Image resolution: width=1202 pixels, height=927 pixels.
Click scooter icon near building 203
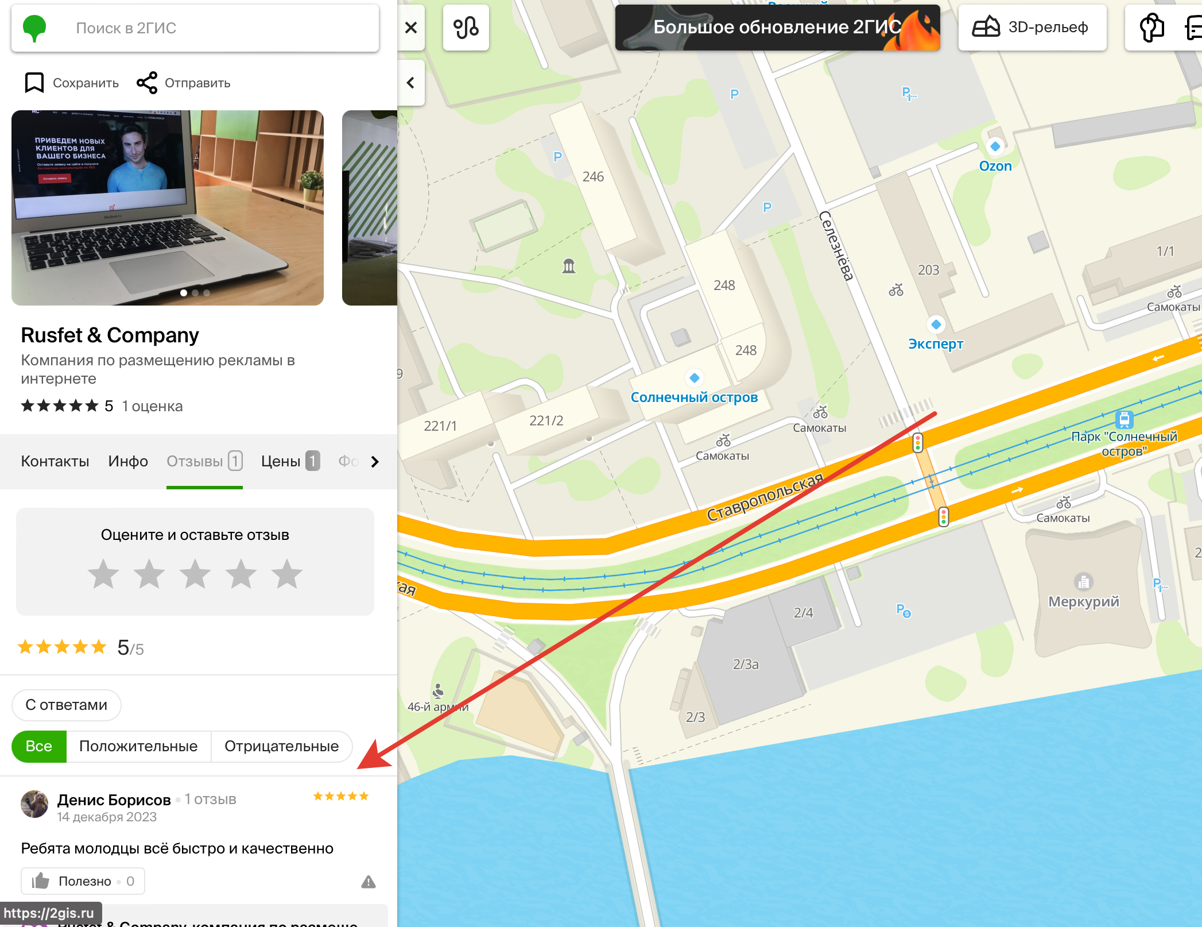tap(896, 290)
